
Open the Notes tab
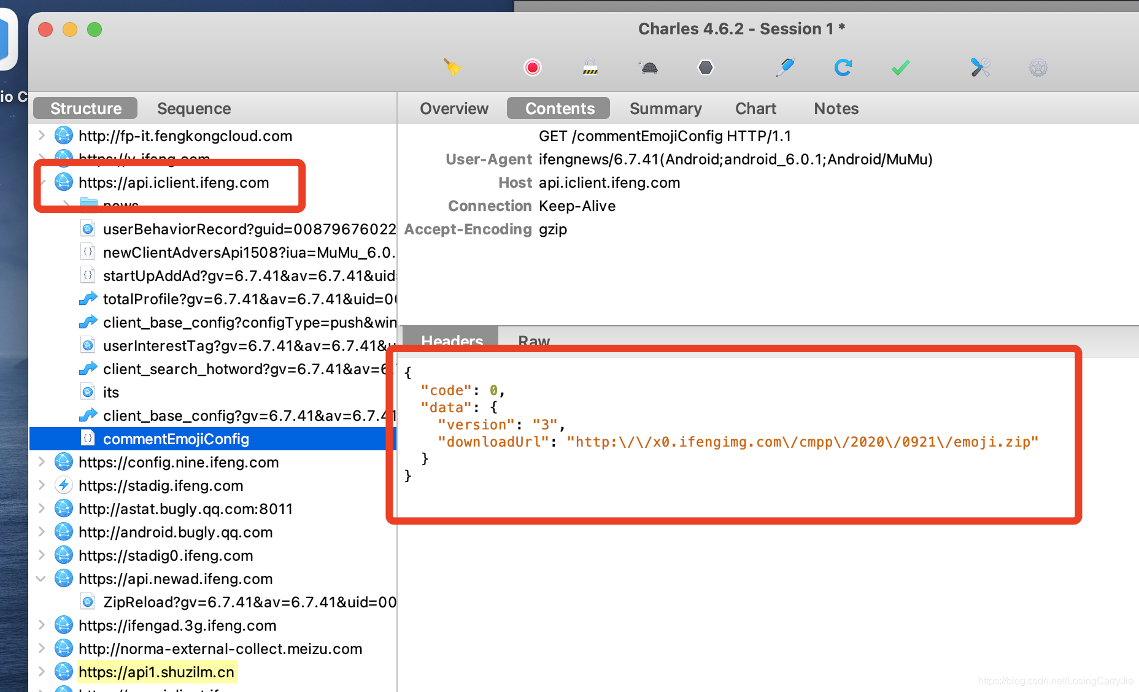(x=836, y=109)
